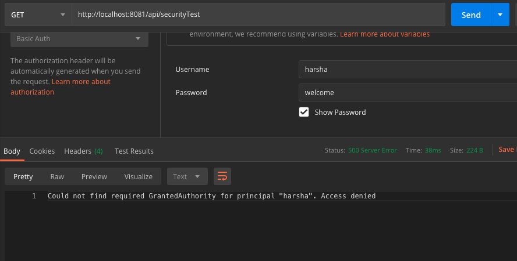Open the GET method dropdown
Viewport: 517px width, 261px height.
pos(38,14)
